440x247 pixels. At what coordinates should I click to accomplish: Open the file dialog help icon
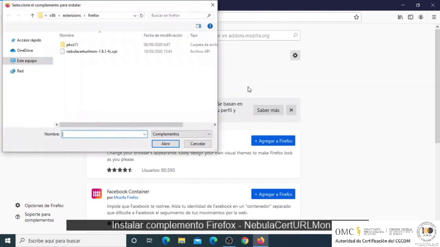(210, 26)
